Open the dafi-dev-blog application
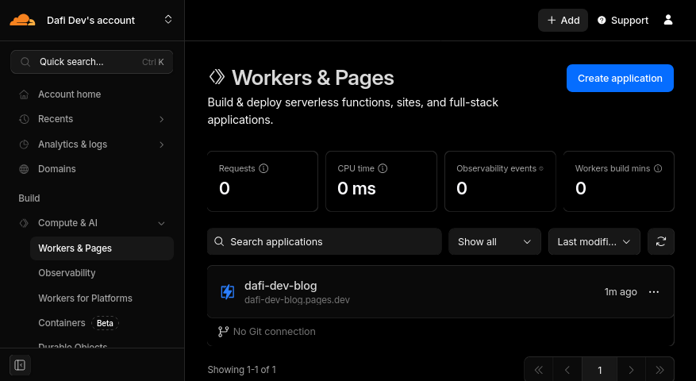The width and height of the screenshot is (696, 381). (x=280, y=286)
